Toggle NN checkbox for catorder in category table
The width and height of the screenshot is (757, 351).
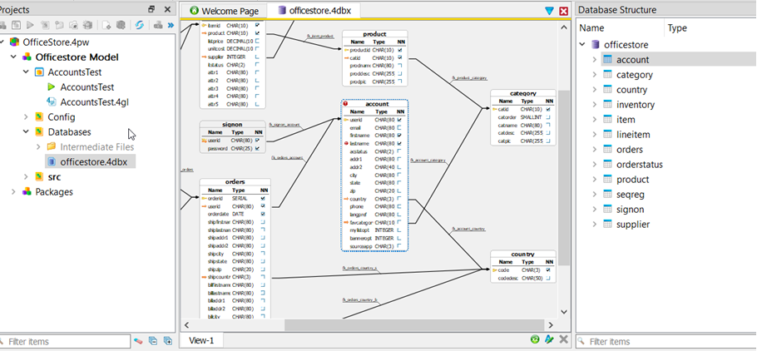(x=547, y=116)
